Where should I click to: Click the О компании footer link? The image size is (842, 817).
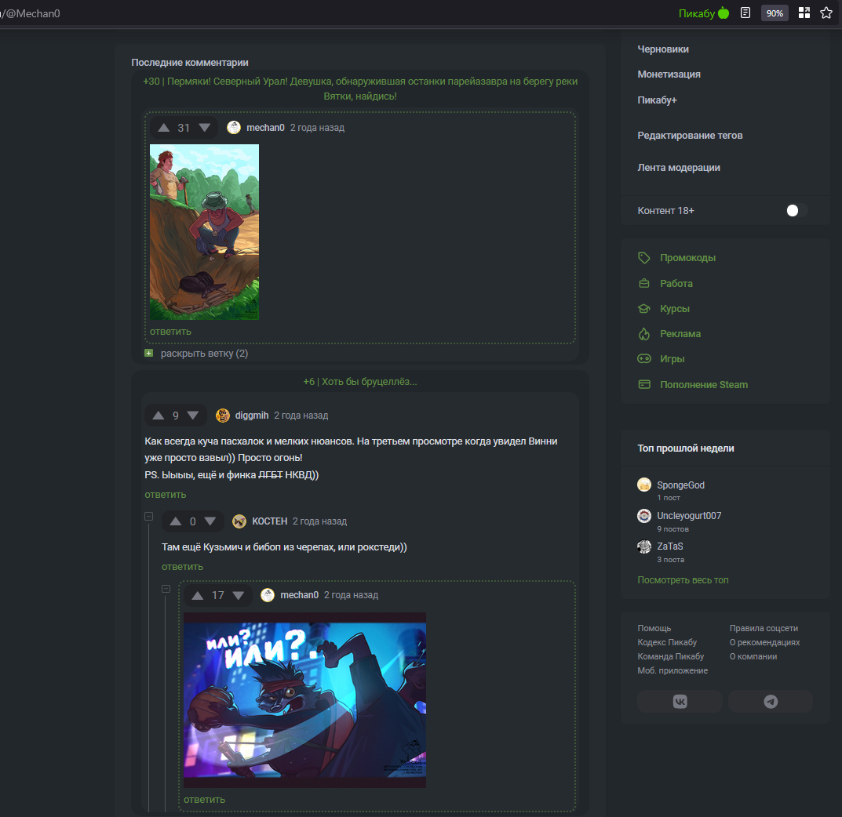[x=753, y=656]
